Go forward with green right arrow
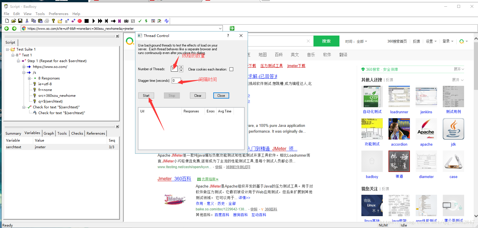478x228 pixels. pyautogui.click(x=14, y=28)
